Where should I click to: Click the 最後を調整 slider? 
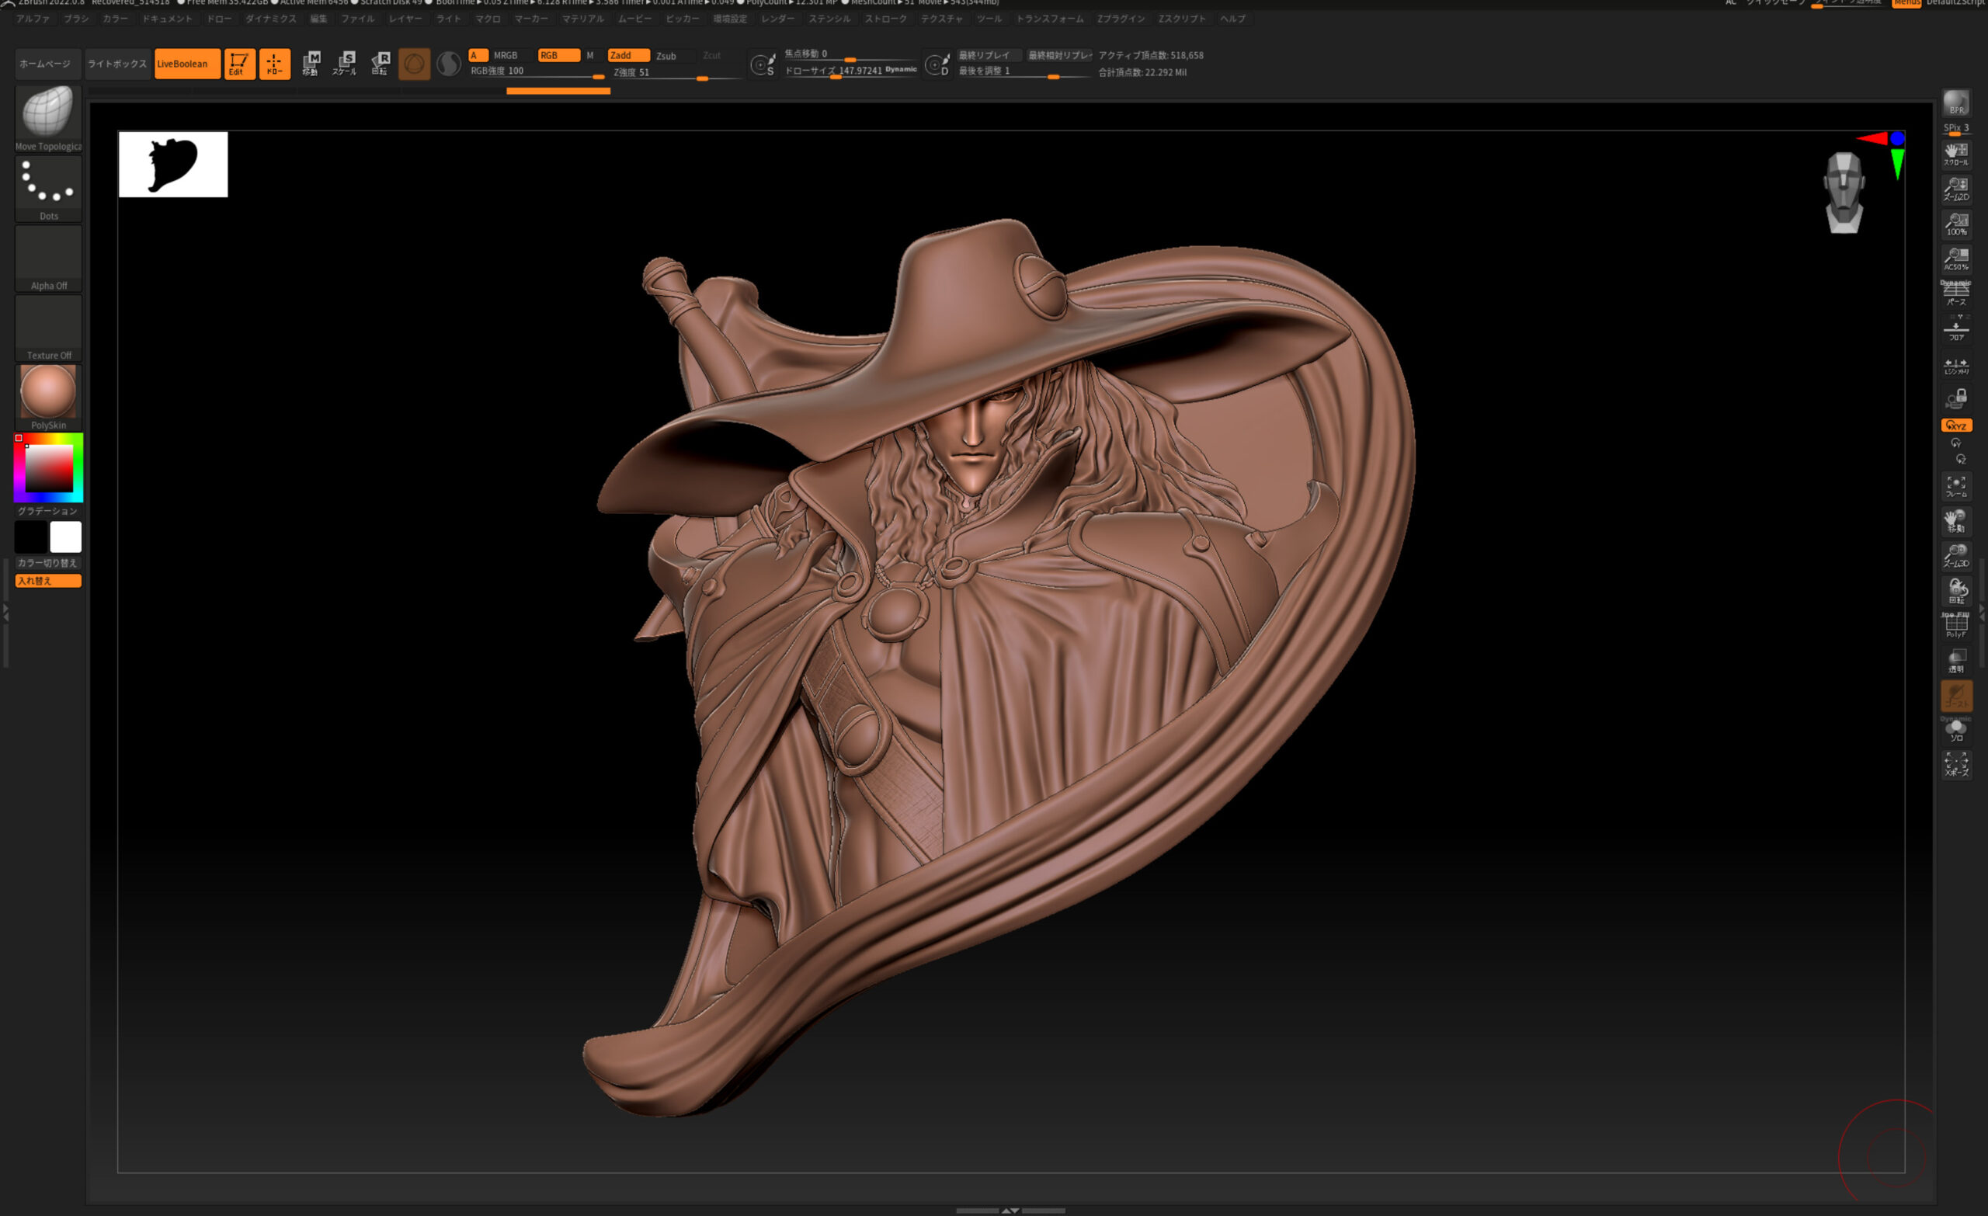pos(1024,71)
